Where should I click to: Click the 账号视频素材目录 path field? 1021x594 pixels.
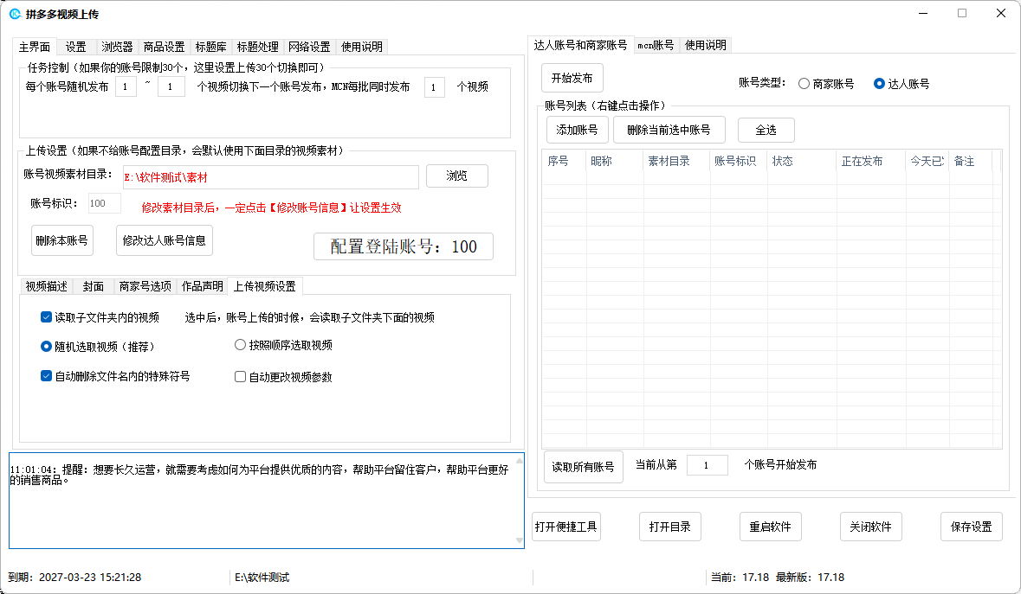(270, 177)
